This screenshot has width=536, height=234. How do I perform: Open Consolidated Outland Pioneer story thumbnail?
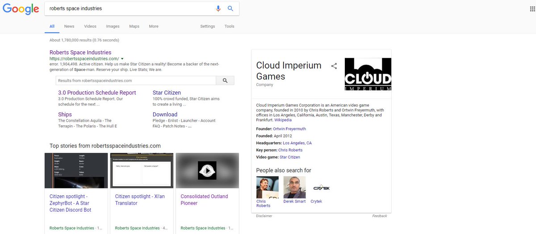click(x=207, y=171)
